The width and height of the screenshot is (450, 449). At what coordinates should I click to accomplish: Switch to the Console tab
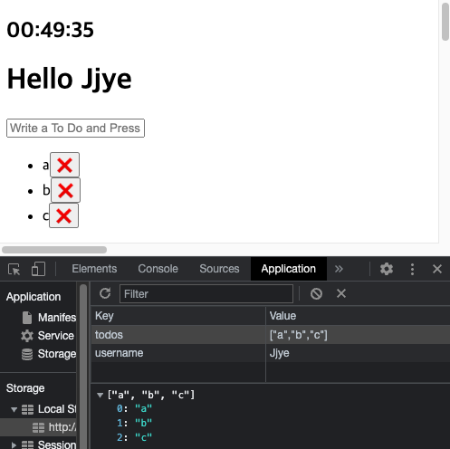158,269
